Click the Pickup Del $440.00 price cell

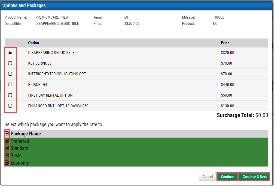tap(227, 85)
